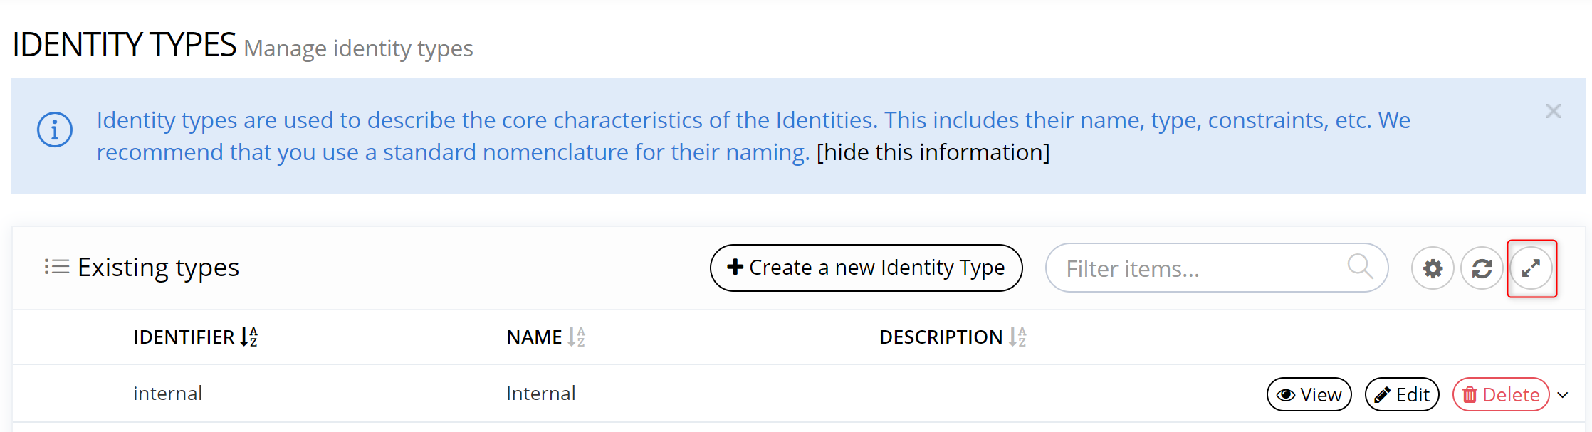View the internal identity type
The height and width of the screenshot is (432, 1592).
click(1309, 394)
